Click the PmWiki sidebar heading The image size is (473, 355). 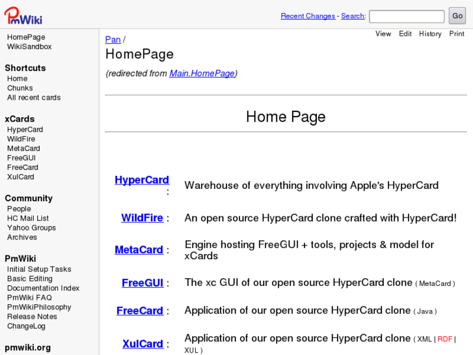coord(21,259)
